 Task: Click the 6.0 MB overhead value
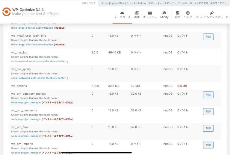(182, 86)
